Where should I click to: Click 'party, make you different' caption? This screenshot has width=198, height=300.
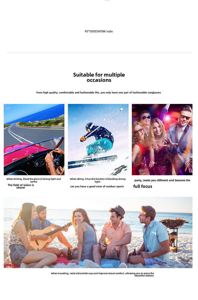(162, 180)
